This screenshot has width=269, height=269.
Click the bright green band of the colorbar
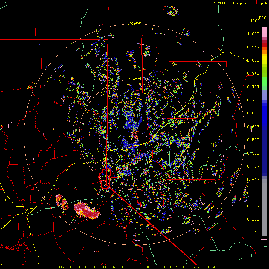[x=264, y=82]
